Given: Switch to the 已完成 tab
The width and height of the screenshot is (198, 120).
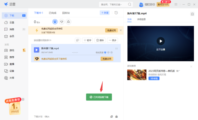Looking at the screenshot, I should click(52, 13).
